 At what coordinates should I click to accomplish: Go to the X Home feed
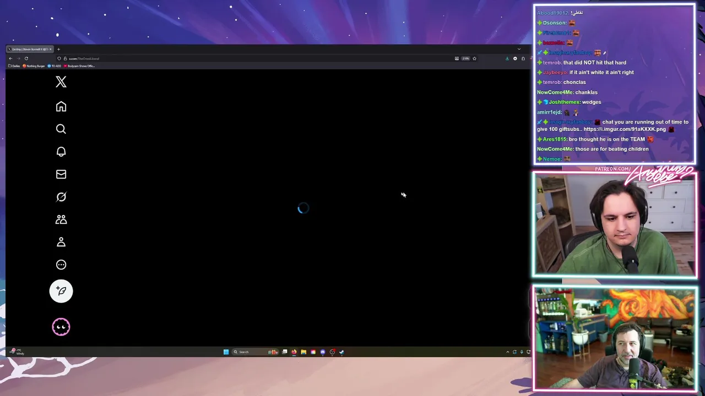click(61, 106)
